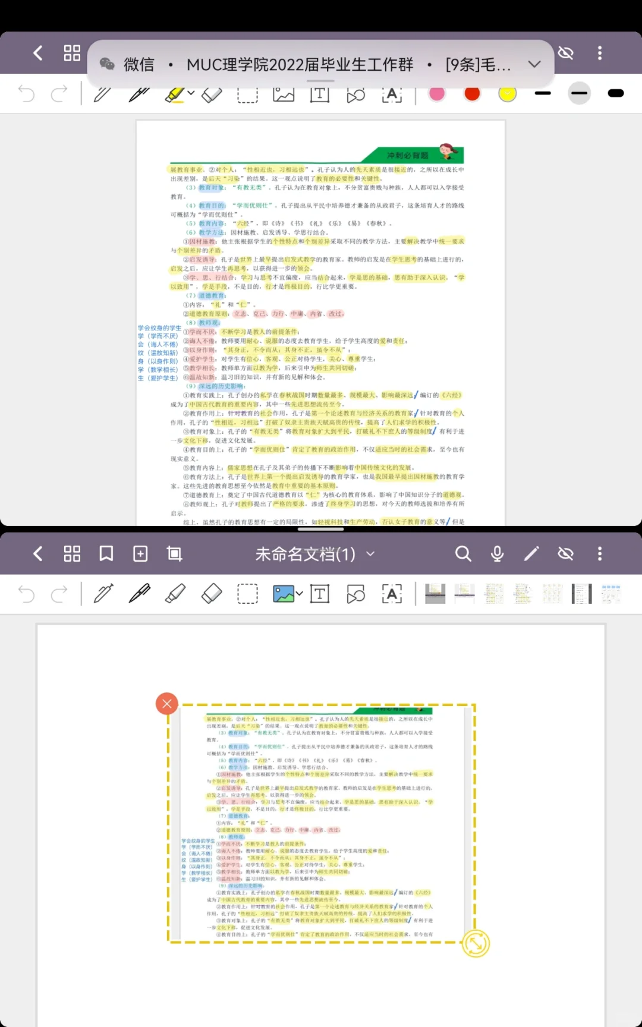This screenshot has width=642, height=1027.
Task: Select the yellow highlighter in top window
Action: pyautogui.click(x=175, y=93)
